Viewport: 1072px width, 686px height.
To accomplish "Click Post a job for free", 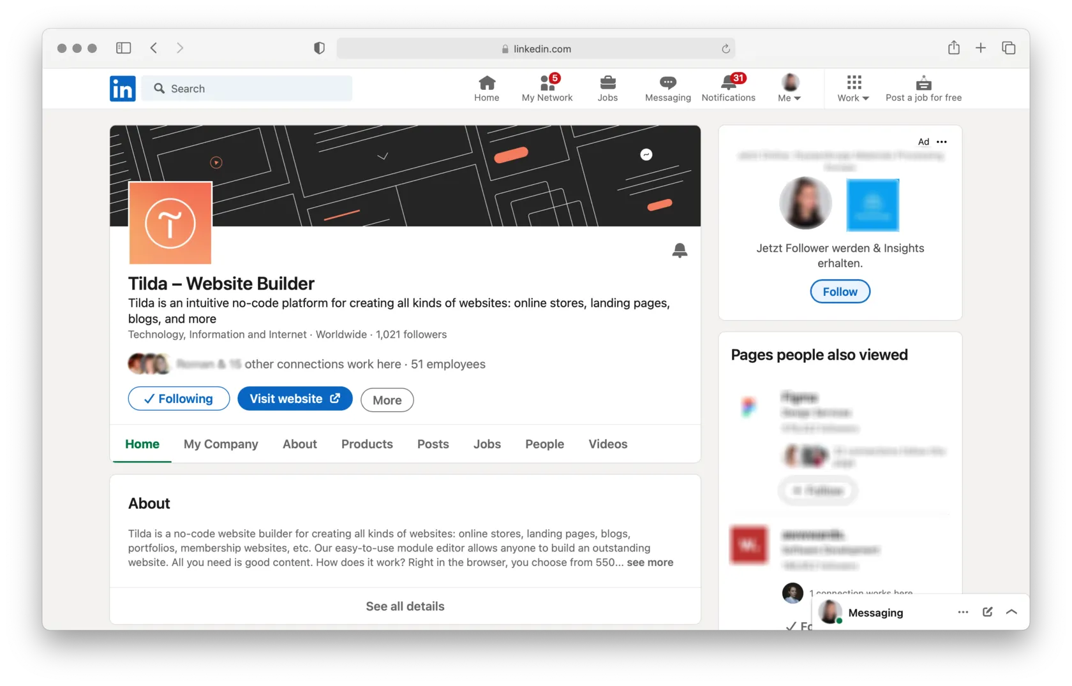I will 923,89.
